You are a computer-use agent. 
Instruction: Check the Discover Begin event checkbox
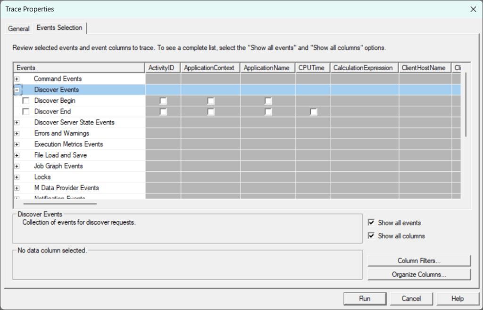26,101
